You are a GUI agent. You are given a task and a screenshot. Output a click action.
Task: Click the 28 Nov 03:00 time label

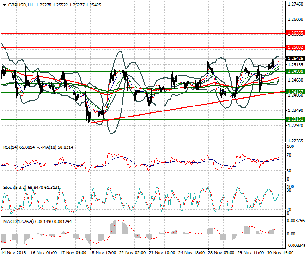pyautogui.click(x=221, y=253)
